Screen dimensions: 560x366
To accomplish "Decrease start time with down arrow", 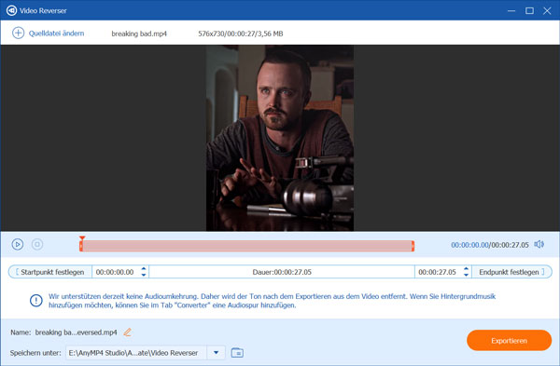I will tap(144, 275).
